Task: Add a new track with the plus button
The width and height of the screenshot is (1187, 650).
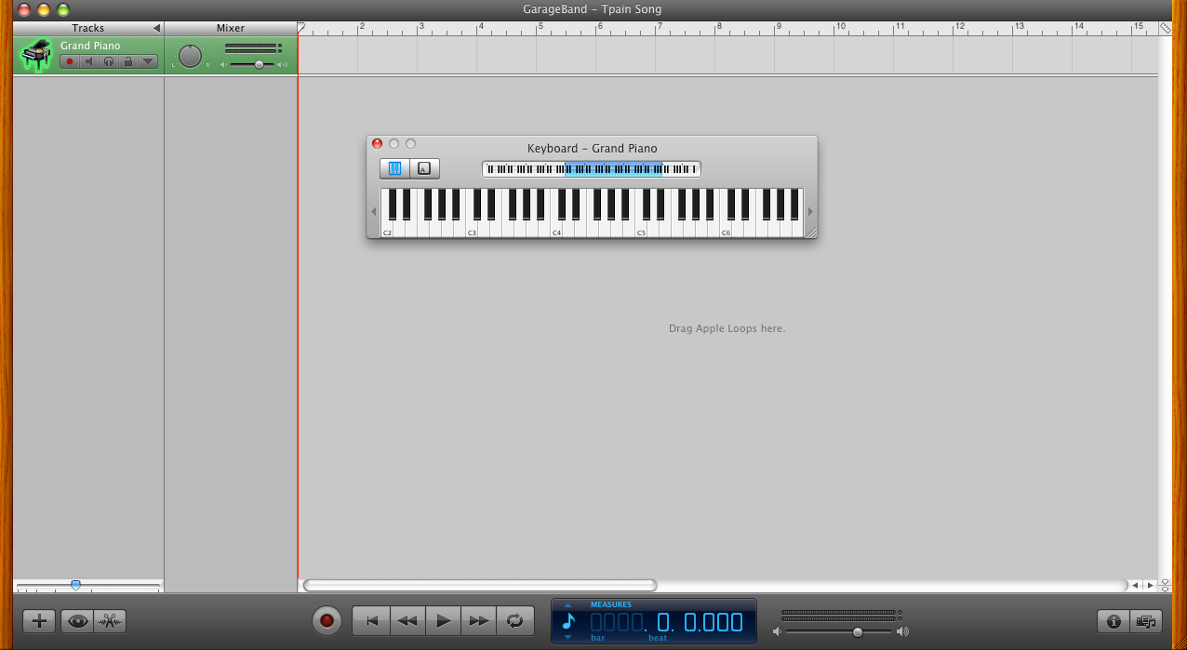Action: [x=38, y=620]
